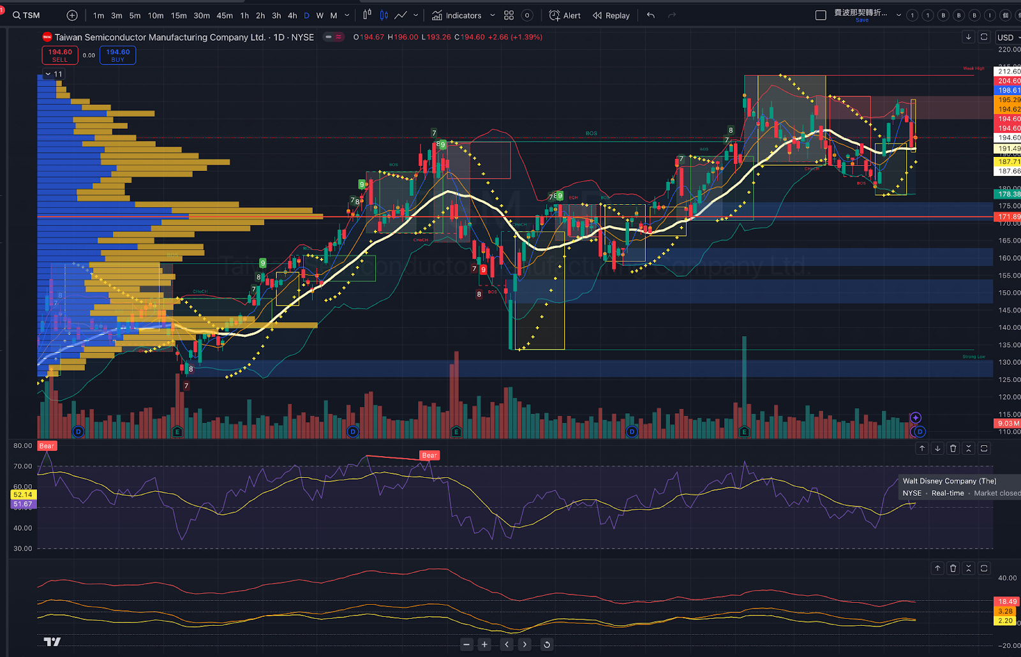Click the compare or add symbol plus icon
The height and width of the screenshot is (657, 1021).
(72, 15)
